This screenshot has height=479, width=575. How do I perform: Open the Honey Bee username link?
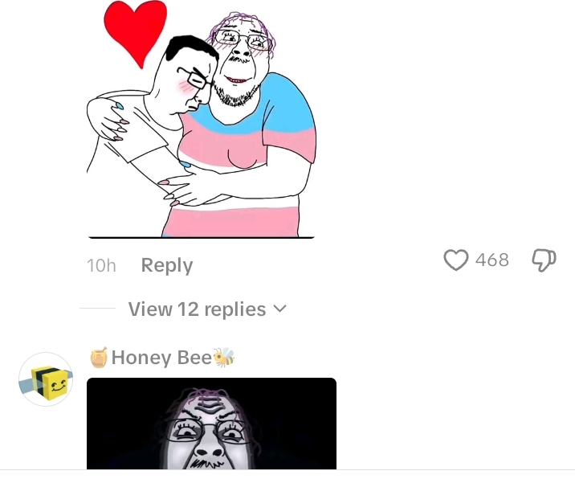(161, 357)
